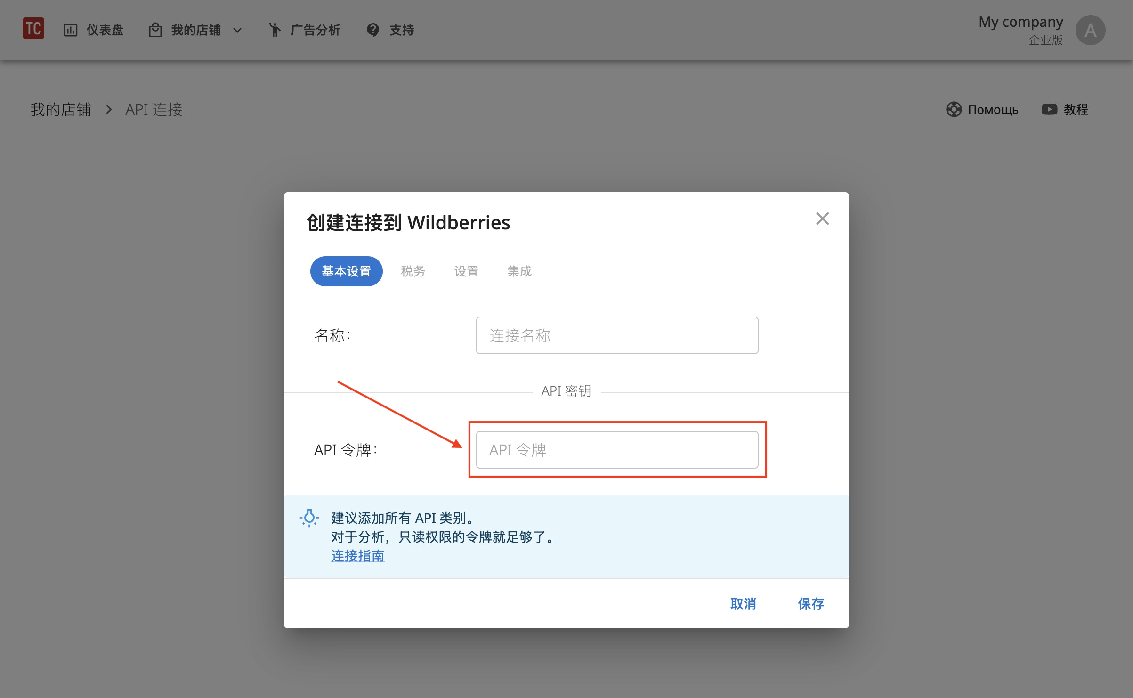Click the API 密钥 section heading

(x=566, y=391)
